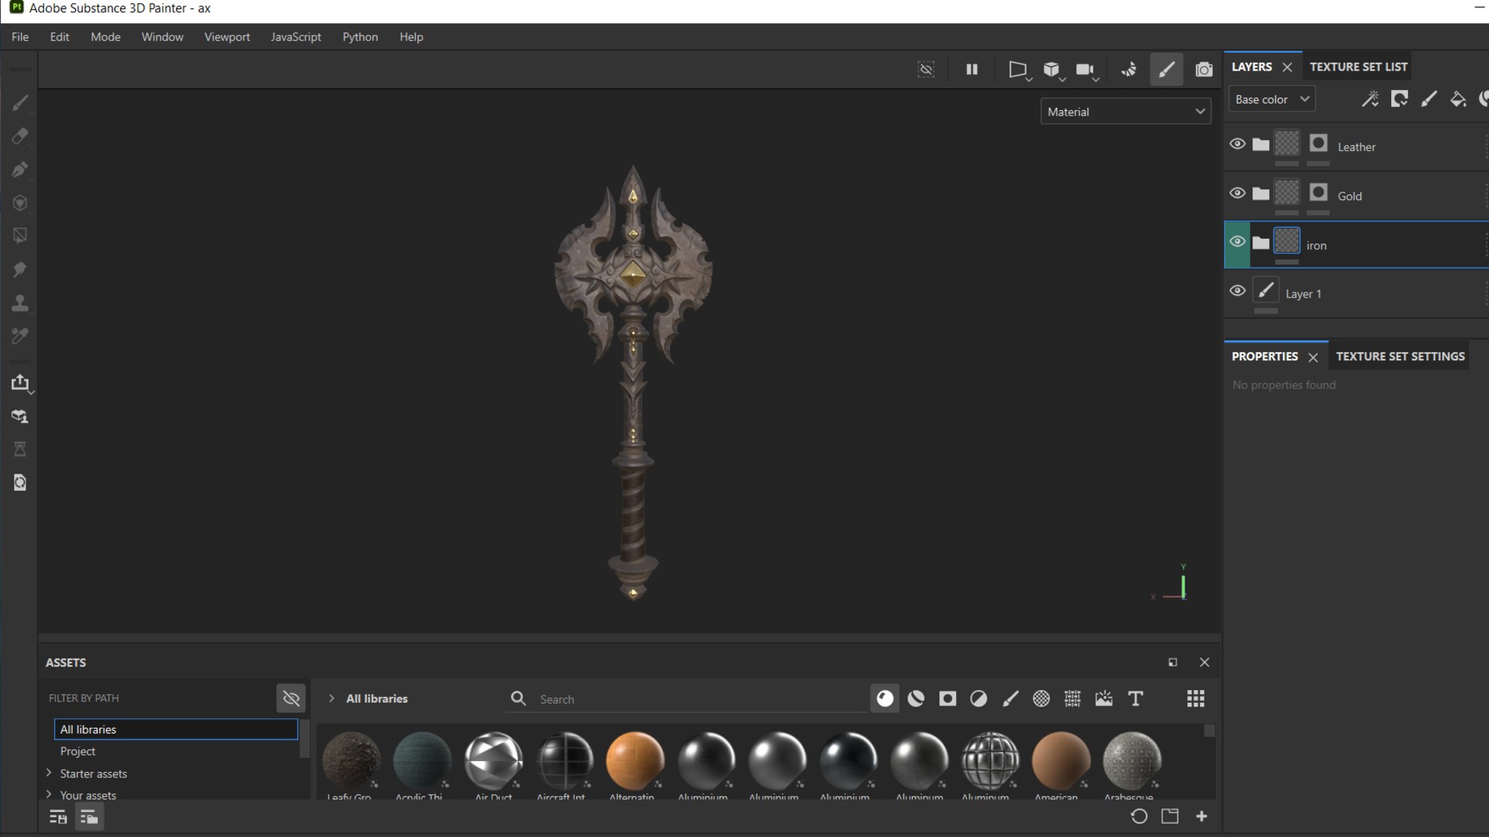
Task: Open the perspective view dropdown icon
Action: [x=1019, y=70]
